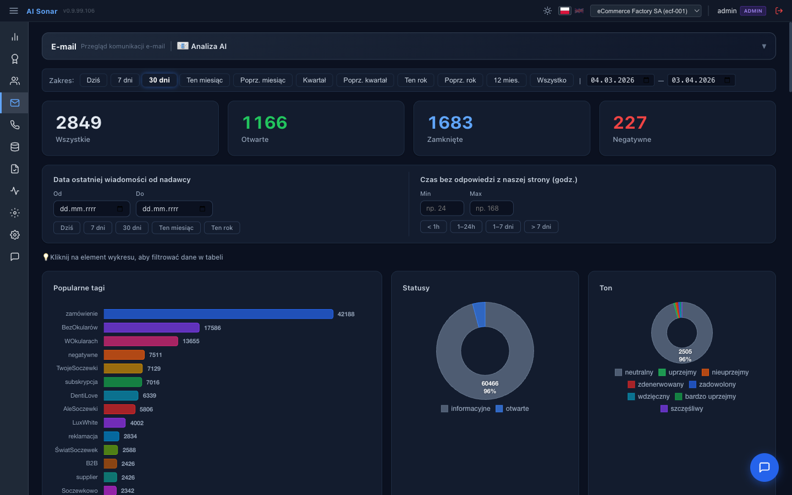This screenshot has height=495, width=792.
Task: Open the start date picker 04.03.2026
Action: tap(620, 80)
